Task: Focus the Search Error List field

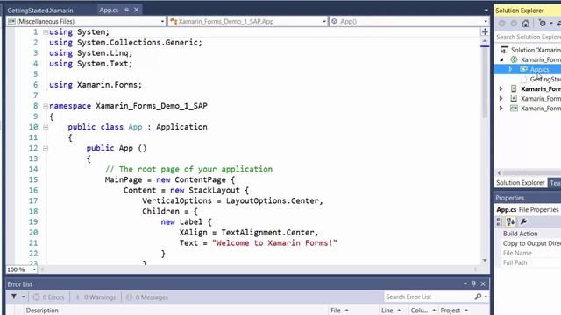Action: click(429, 297)
